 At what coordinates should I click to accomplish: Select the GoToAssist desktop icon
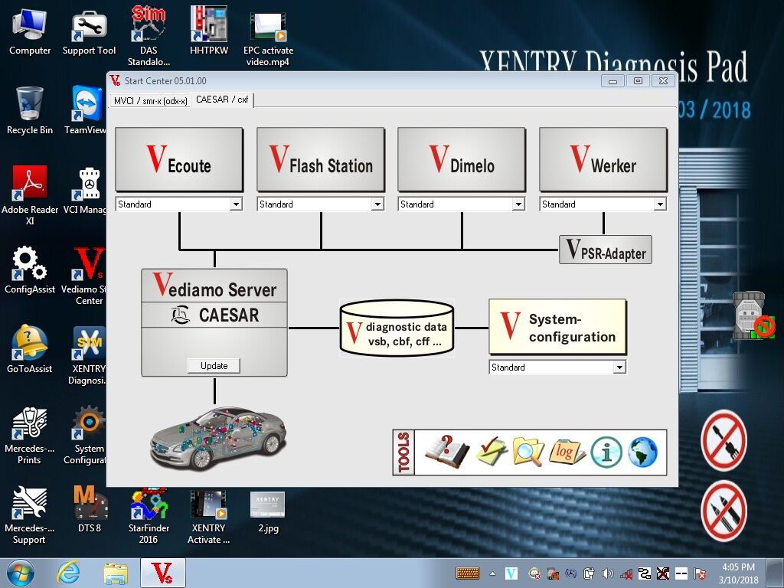coord(30,349)
